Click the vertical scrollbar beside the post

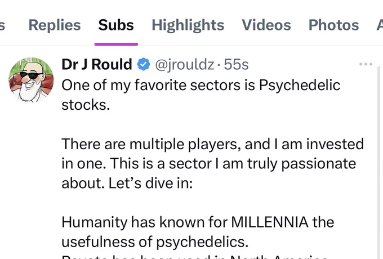tap(379, 161)
